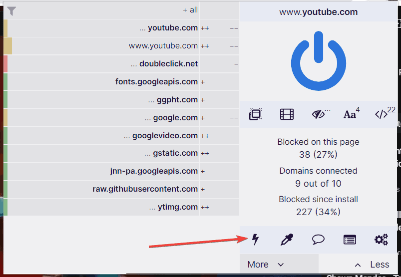Open the logger list icon
Viewport: 401px width, 277px height.
coord(350,240)
